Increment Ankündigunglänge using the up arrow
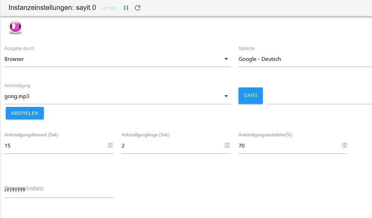 click(x=227, y=144)
